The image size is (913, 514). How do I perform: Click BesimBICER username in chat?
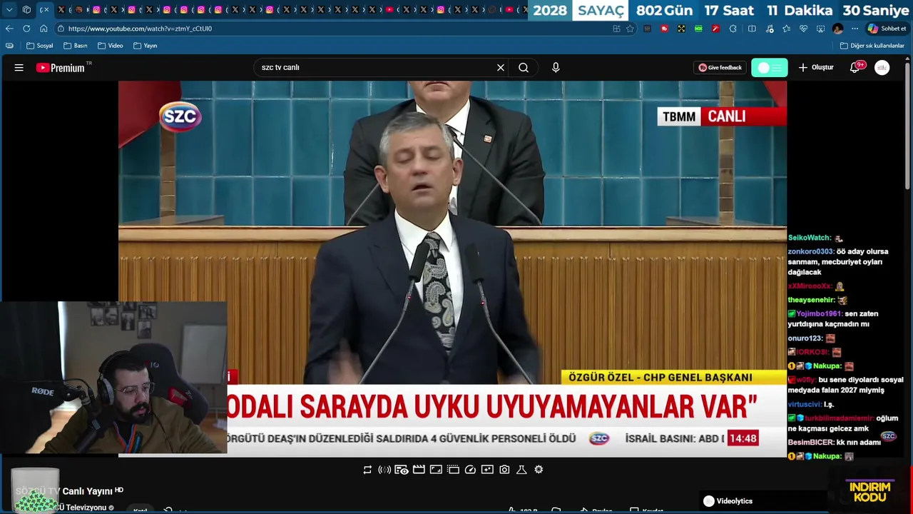pyautogui.click(x=811, y=443)
